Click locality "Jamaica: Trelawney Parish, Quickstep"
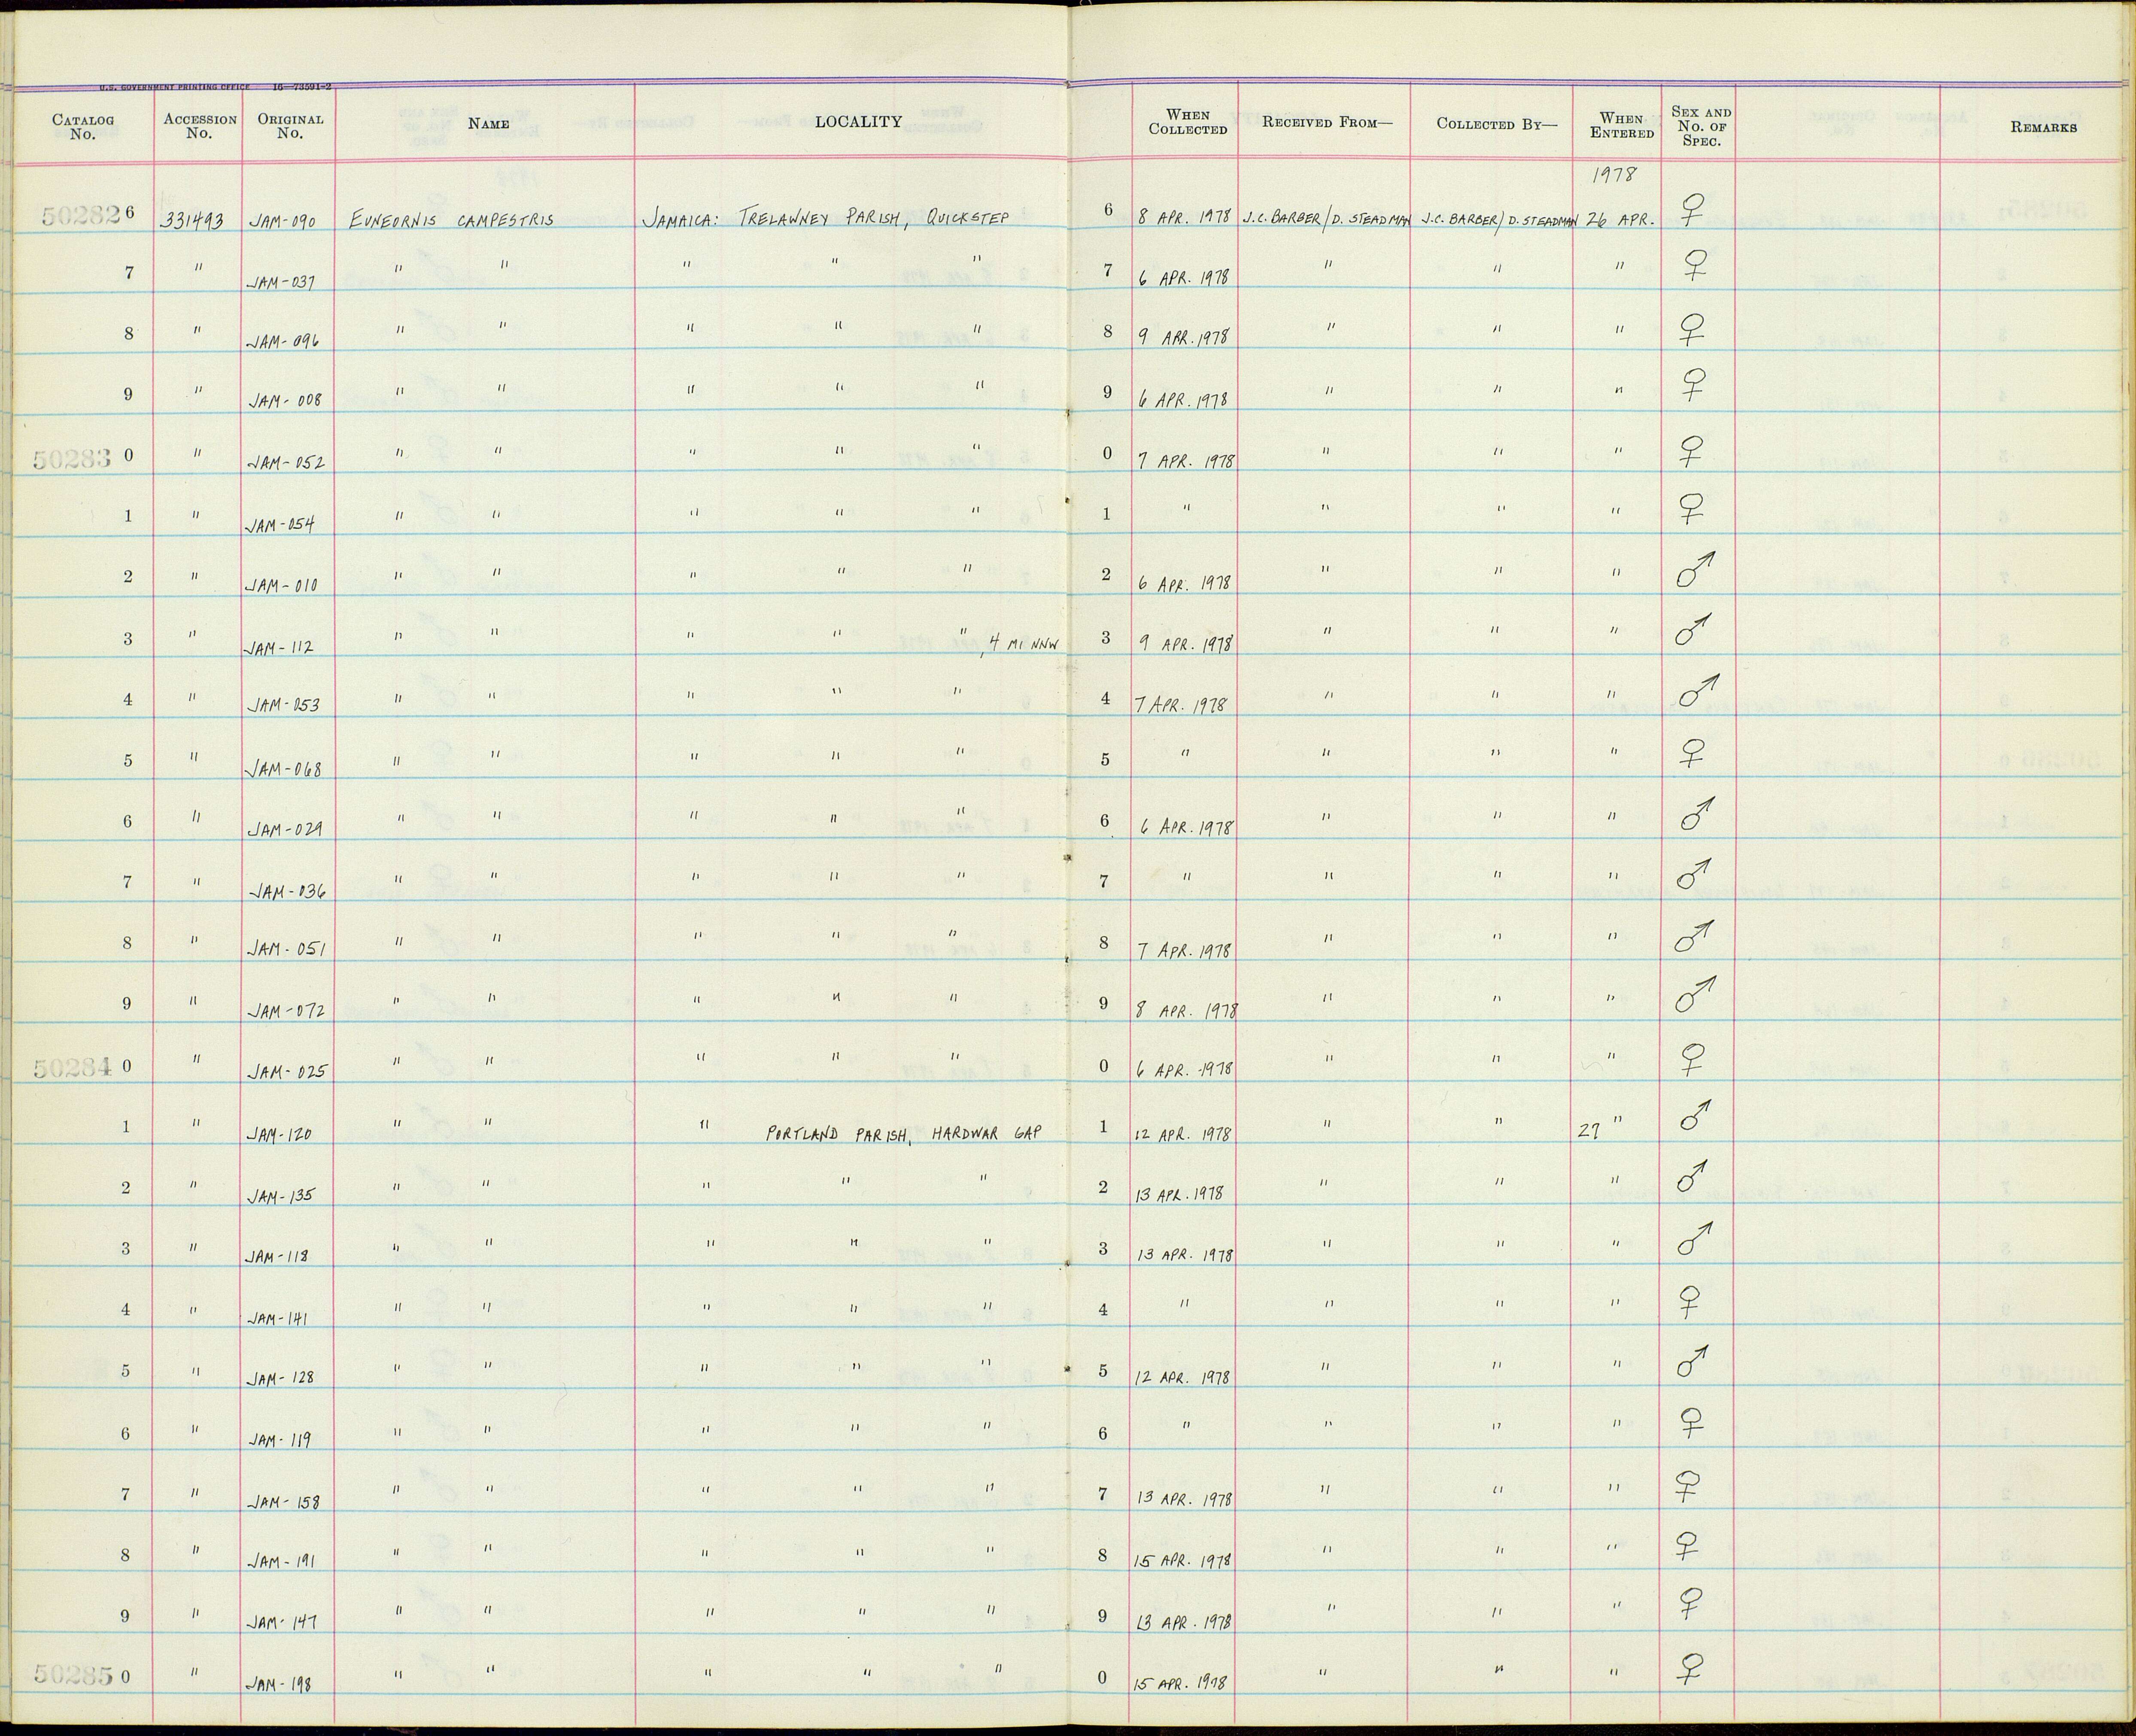Viewport: 2136px width, 1736px height. click(825, 219)
